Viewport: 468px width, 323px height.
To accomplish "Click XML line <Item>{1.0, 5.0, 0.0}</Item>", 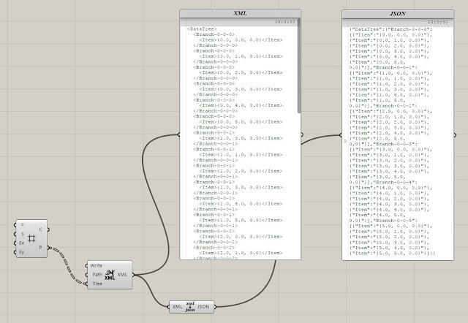I will point(241,221).
